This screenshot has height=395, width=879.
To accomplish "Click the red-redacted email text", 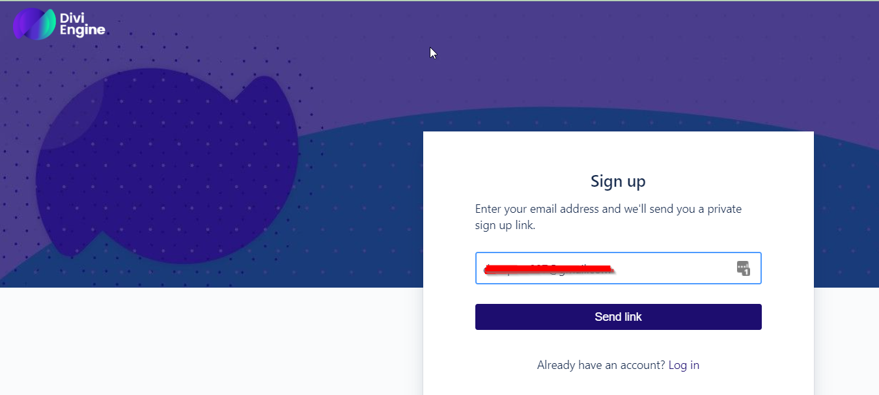I will point(547,268).
